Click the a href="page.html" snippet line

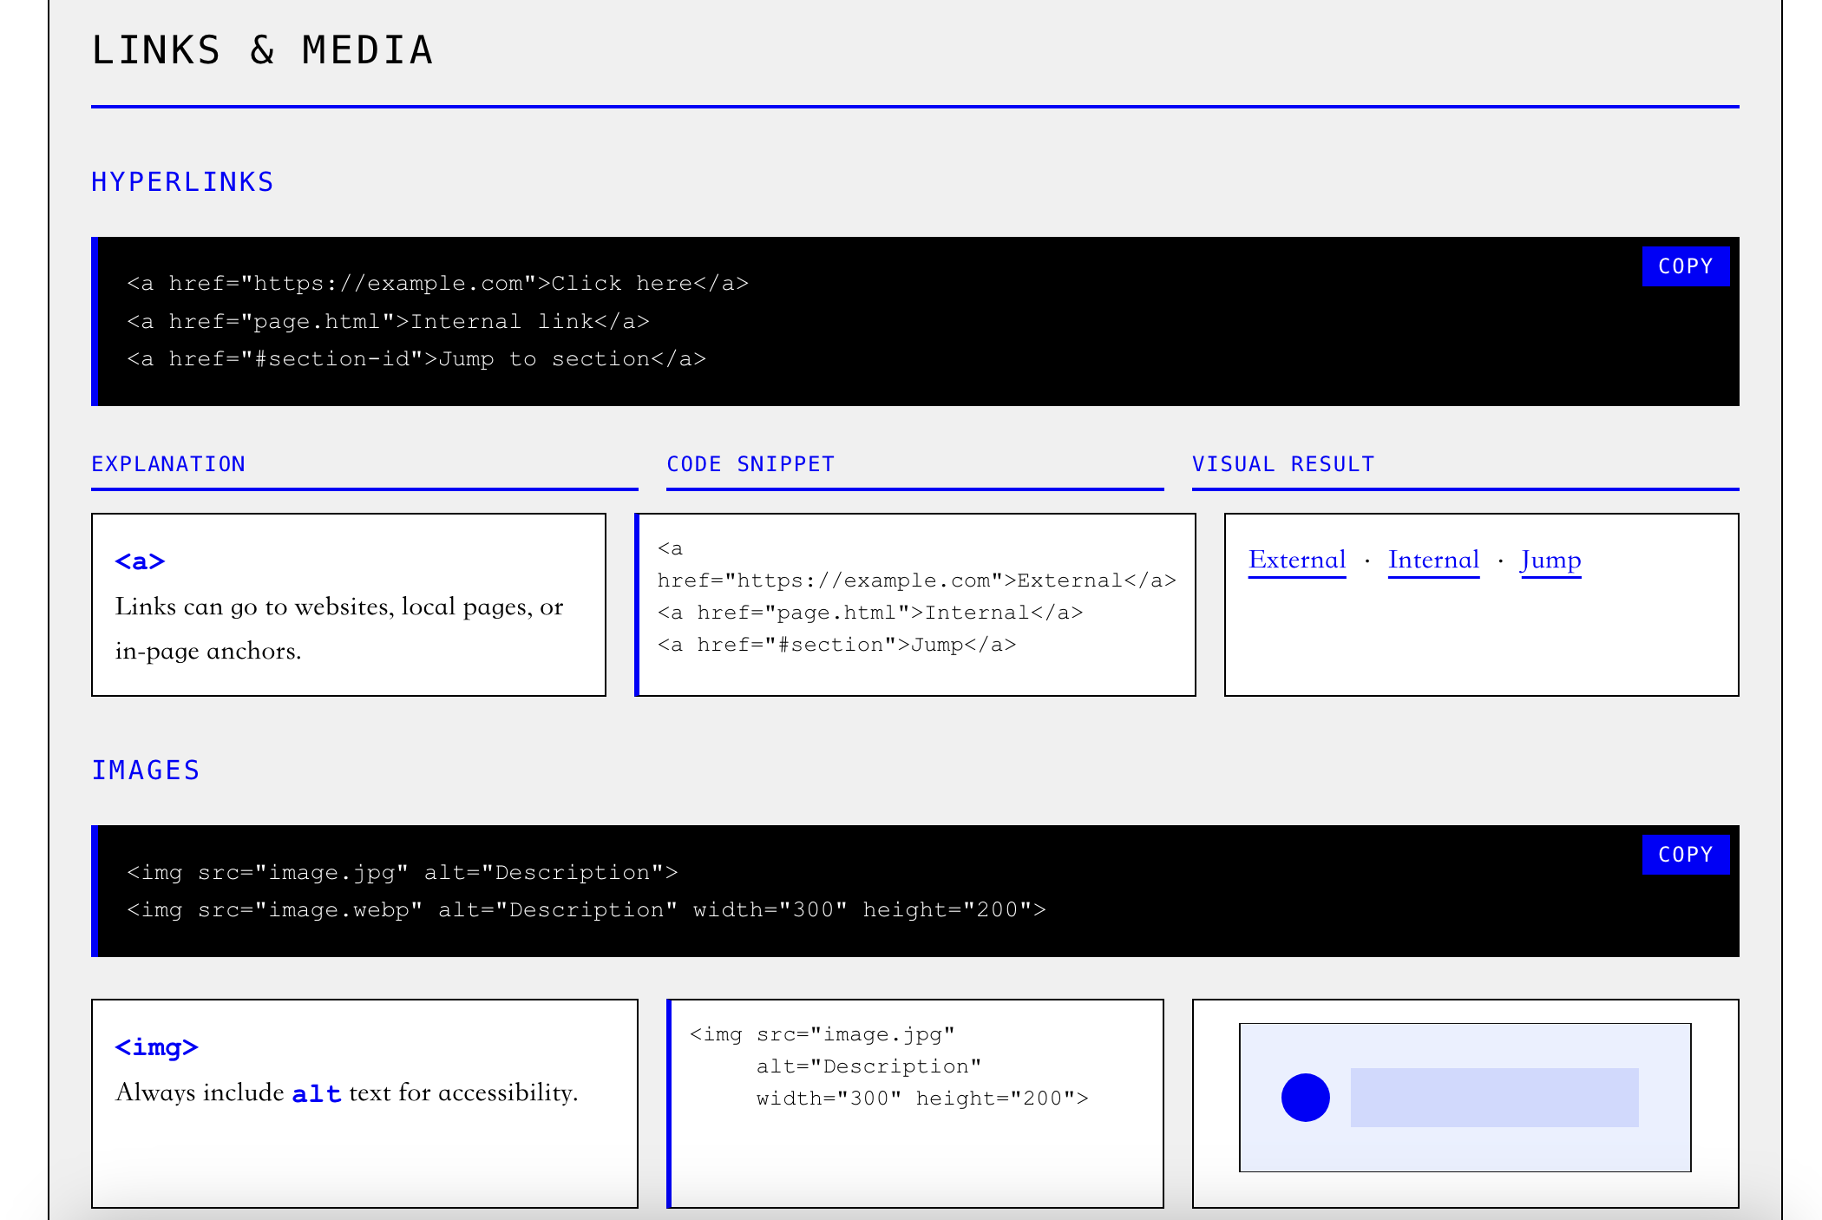point(871,612)
